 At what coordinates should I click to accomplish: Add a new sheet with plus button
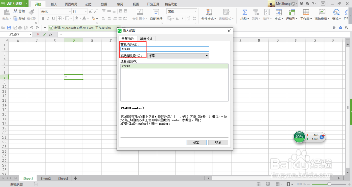coord(75,178)
